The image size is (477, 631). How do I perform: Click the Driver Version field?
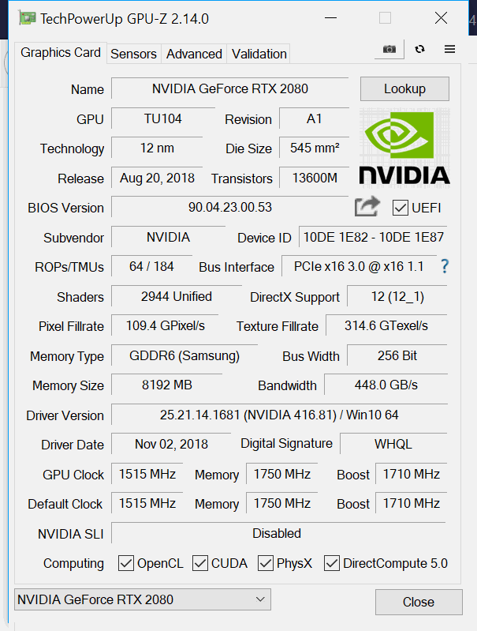tap(279, 415)
